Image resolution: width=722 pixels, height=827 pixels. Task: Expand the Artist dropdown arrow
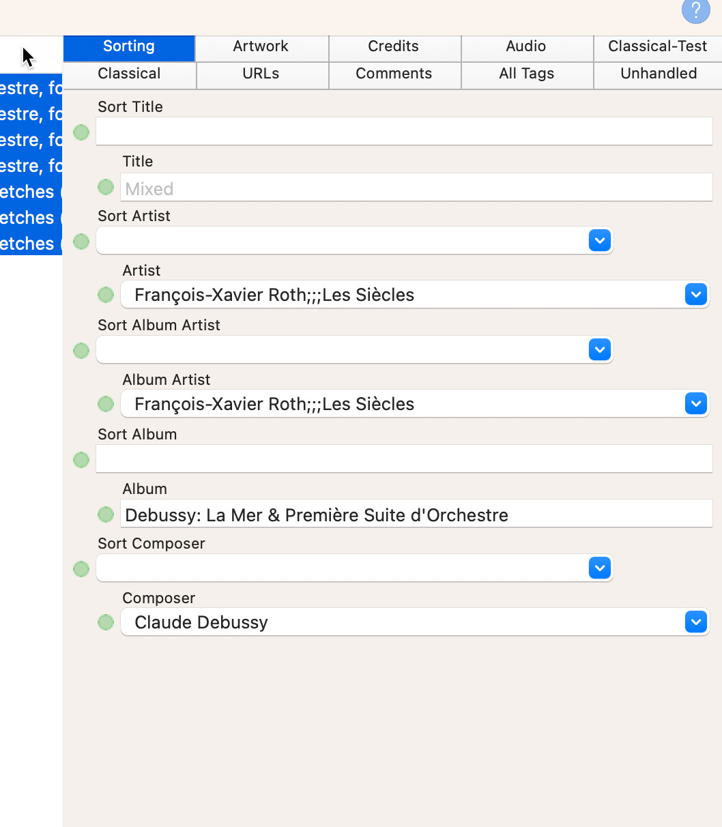pyautogui.click(x=695, y=295)
